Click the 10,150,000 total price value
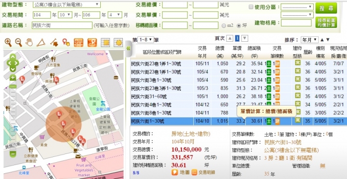The width and height of the screenshot is (347, 179). pyautogui.click(x=187, y=149)
